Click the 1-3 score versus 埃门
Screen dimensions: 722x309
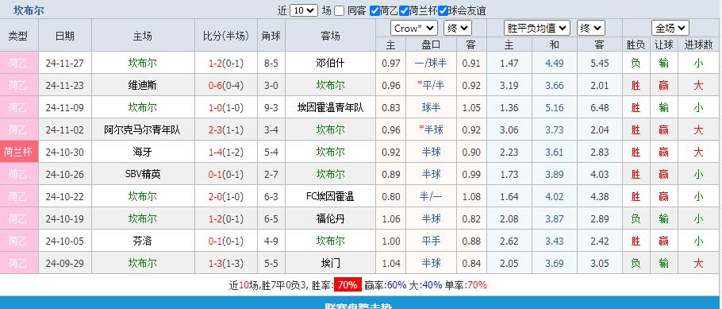click(x=216, y=264)
